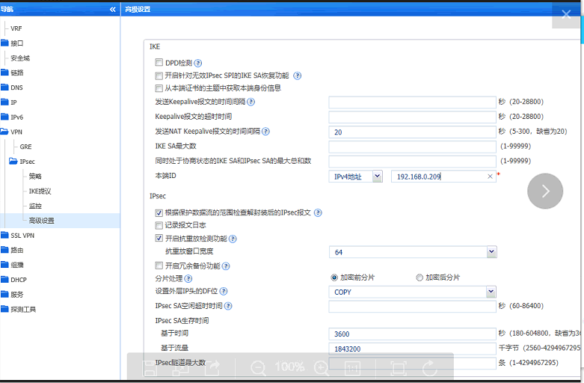Show help for 设置外层IP头的DF位
This screenshot has height=383, width=584.
pos(224,291)
